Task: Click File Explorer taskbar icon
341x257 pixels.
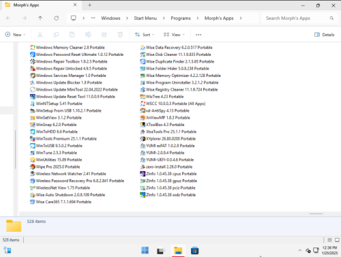Action: [x=178, y=250]
